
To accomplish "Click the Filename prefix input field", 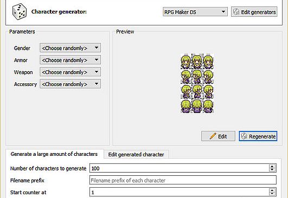I will pyautogui.click(x=183, y=180).
